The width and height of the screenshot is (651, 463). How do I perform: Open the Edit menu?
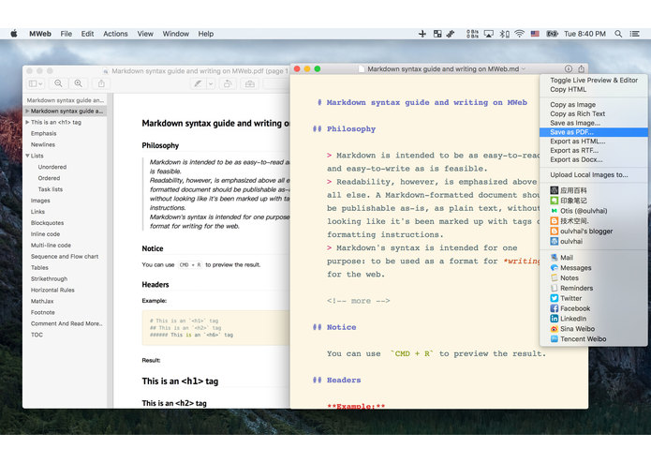[87, 34]
